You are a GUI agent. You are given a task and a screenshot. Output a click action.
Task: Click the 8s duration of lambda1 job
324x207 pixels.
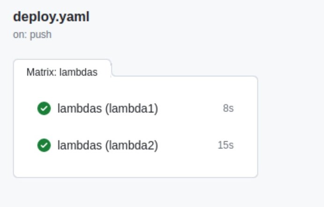tap(228, 108)
